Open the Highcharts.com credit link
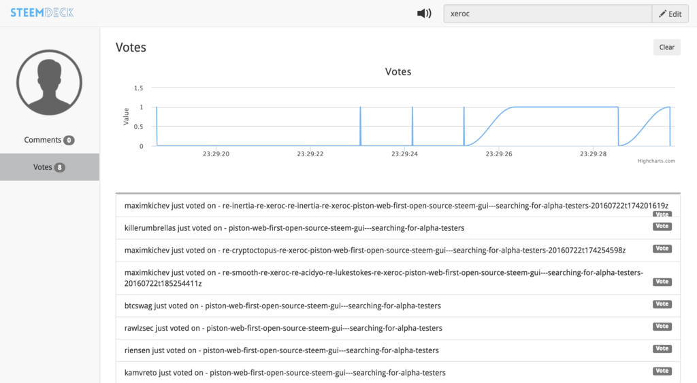697x383 pixels. (x=655, y=161)
